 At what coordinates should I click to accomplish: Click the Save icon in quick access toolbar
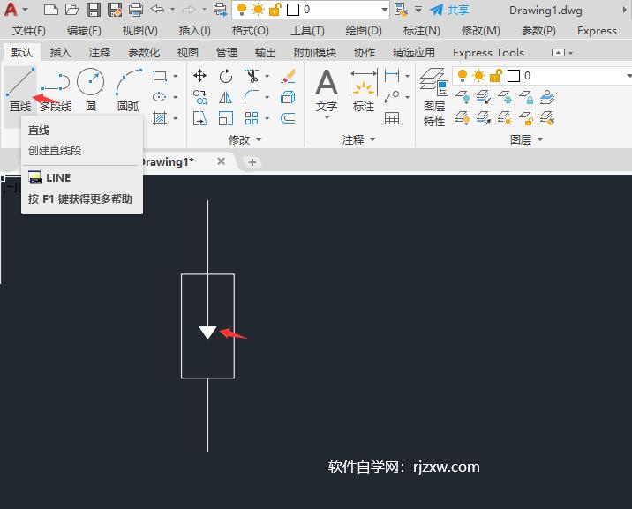94,9
